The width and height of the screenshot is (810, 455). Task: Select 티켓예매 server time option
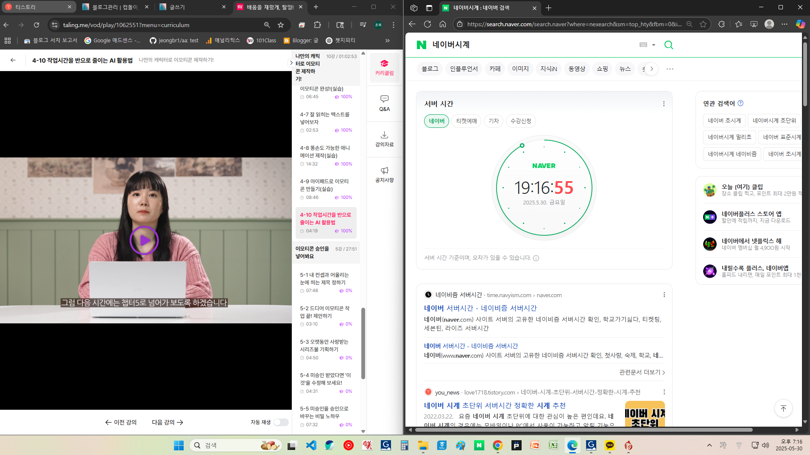click(x=466, y=121)
